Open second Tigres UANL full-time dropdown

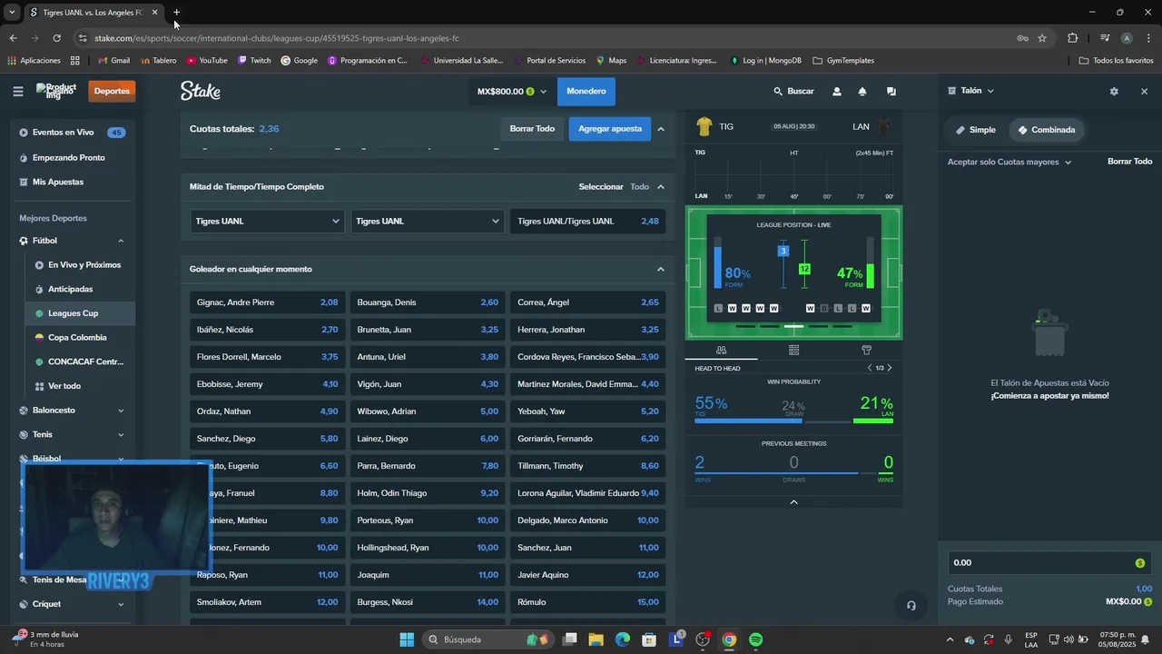click(x=427, y=221)
